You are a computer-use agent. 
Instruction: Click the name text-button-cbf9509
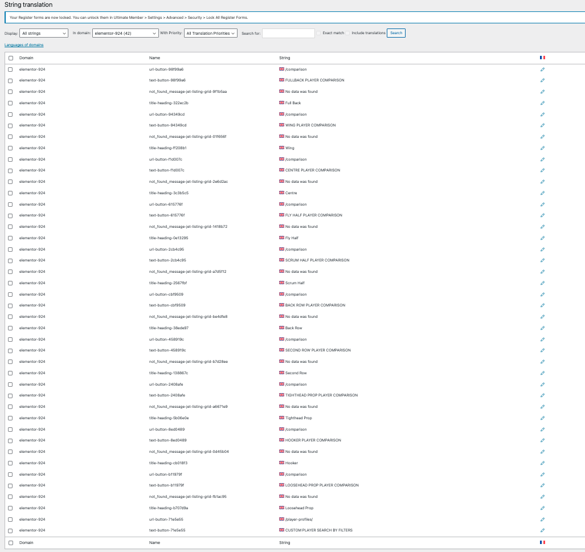(x=167, y=305)
